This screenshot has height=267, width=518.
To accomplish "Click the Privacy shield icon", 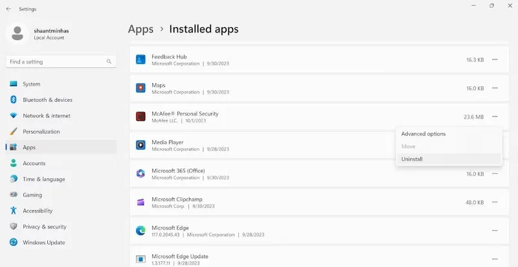I will tap(13, 226).
